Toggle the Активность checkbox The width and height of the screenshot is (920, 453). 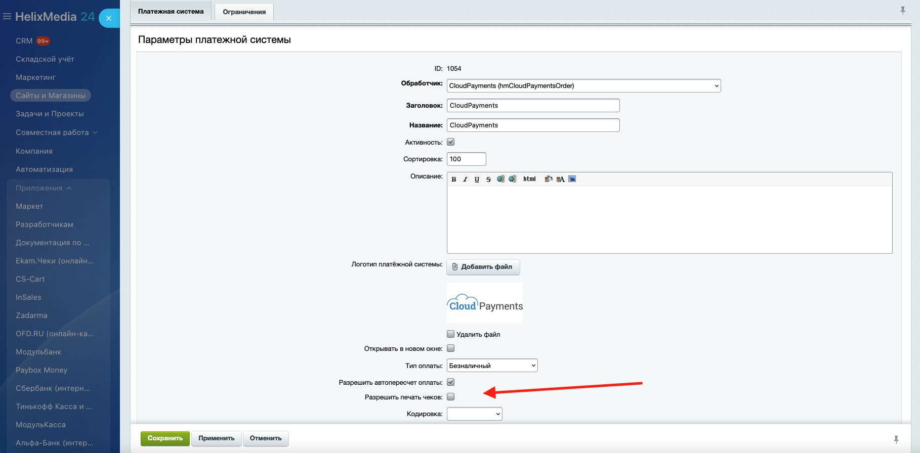(x=451, y=142)
